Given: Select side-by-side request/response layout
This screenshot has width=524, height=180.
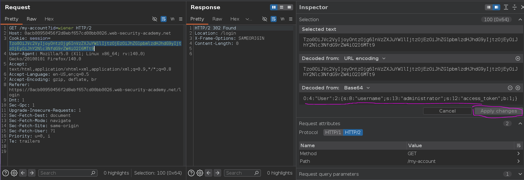Looking at the screenshot, I should coord(274,7).
